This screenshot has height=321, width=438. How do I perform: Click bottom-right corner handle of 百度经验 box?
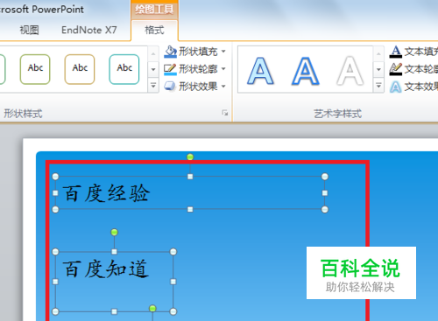coord(325,209)
